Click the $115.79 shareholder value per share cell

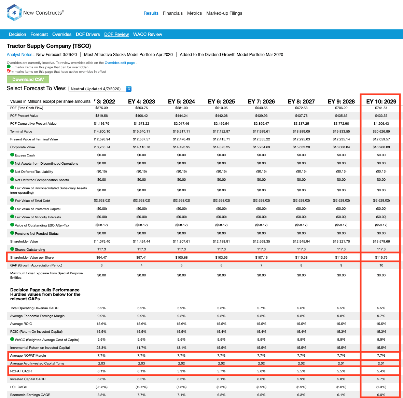(x=381, y=257)
